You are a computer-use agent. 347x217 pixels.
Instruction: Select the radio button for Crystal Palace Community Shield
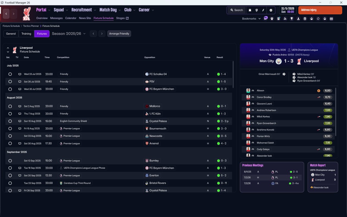10,121
